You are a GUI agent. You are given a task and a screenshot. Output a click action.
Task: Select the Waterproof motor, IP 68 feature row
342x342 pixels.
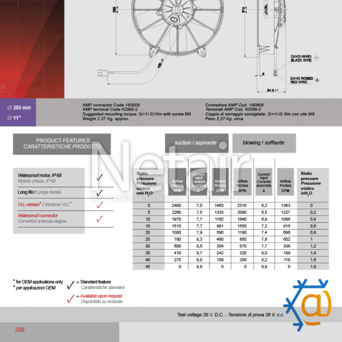coord(48,177)
